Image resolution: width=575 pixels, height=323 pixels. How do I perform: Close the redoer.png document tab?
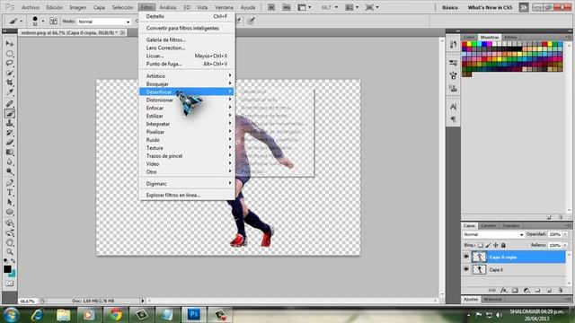(x=122, y=32)
